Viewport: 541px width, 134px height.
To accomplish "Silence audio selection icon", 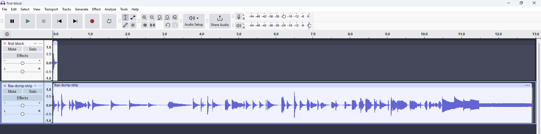I will (x=152, y=25).
